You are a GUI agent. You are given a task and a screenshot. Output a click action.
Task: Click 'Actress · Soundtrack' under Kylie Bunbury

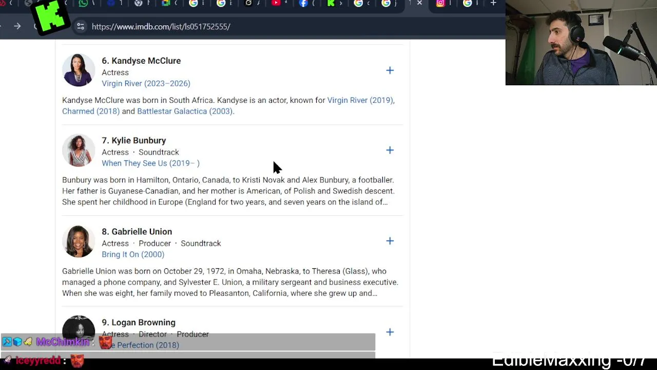[x=140, y=152]
